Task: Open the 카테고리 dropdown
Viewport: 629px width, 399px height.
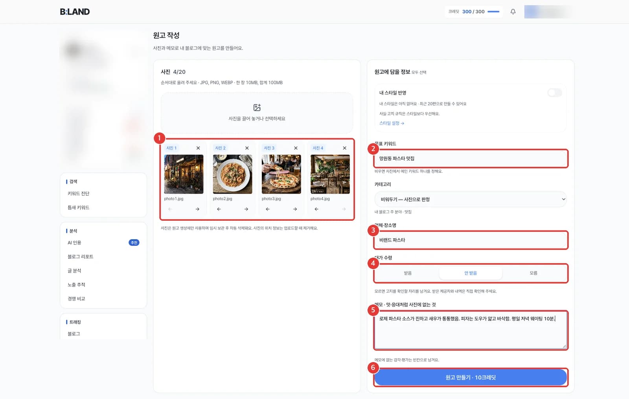Action: [471, 199]
